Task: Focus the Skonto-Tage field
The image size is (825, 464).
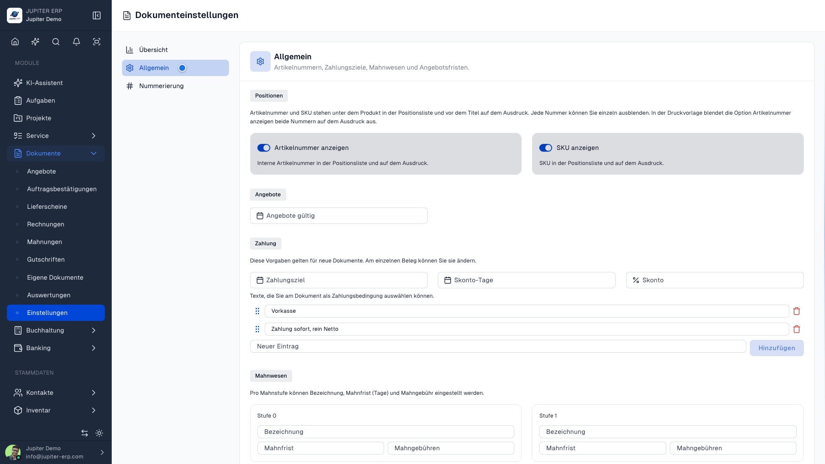Action: point(526,280)
